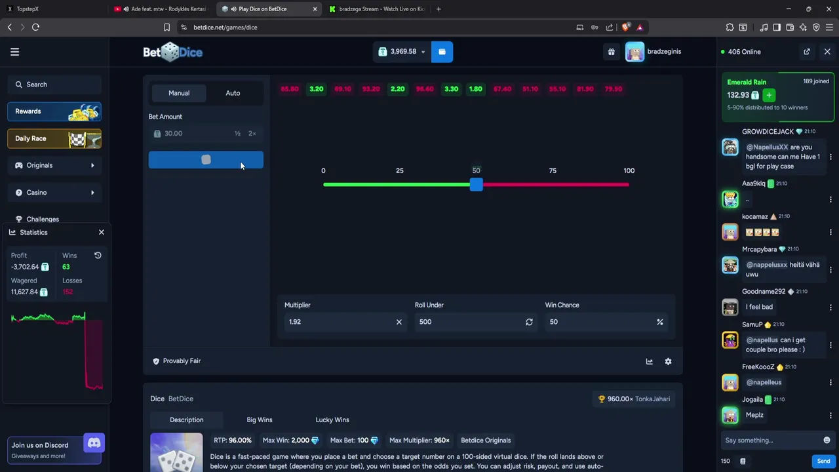Click the TonkaJahari 960.00× record
Screen dimensions: 839x472
634,399
